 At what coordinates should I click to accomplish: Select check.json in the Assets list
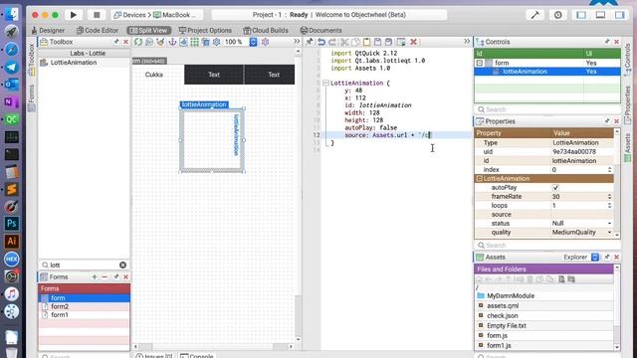point(543,316)
